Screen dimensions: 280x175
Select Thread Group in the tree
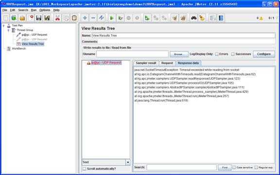click(25, 30)
